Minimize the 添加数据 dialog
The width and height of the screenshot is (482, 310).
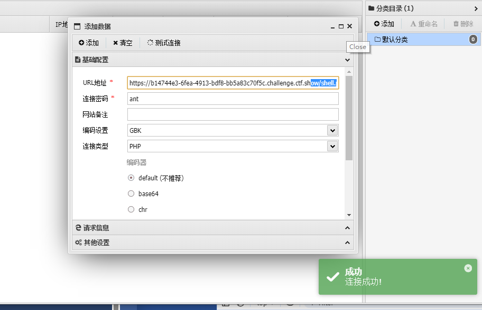332,27
